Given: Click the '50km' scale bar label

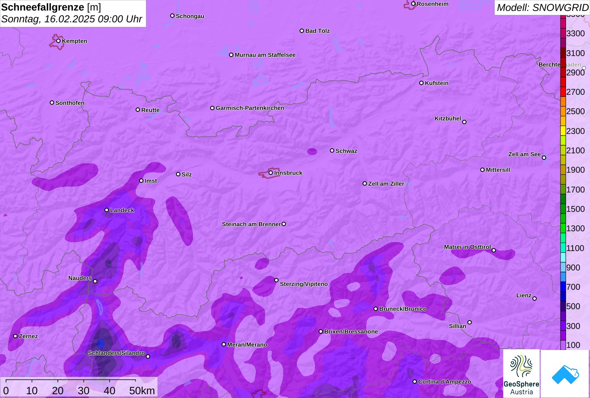Looking at the screenshot, I should (x=142, y=391).
